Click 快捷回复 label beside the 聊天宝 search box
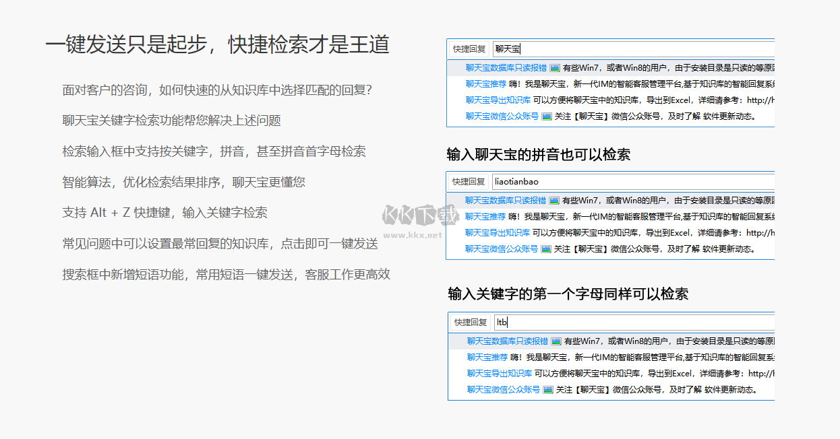840x439 pixels. 469,49
